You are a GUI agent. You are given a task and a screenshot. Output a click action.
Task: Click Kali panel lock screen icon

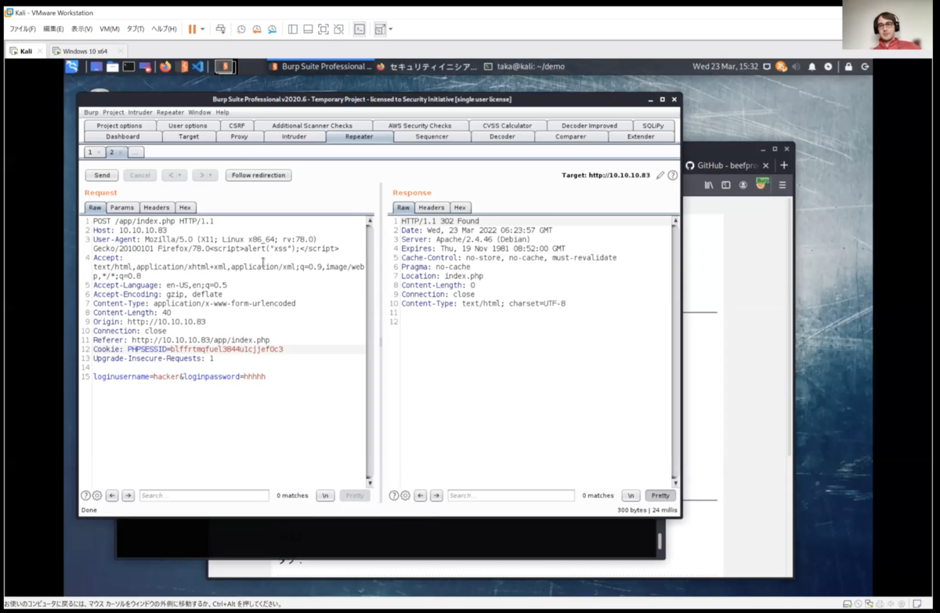tap(848, 67)
